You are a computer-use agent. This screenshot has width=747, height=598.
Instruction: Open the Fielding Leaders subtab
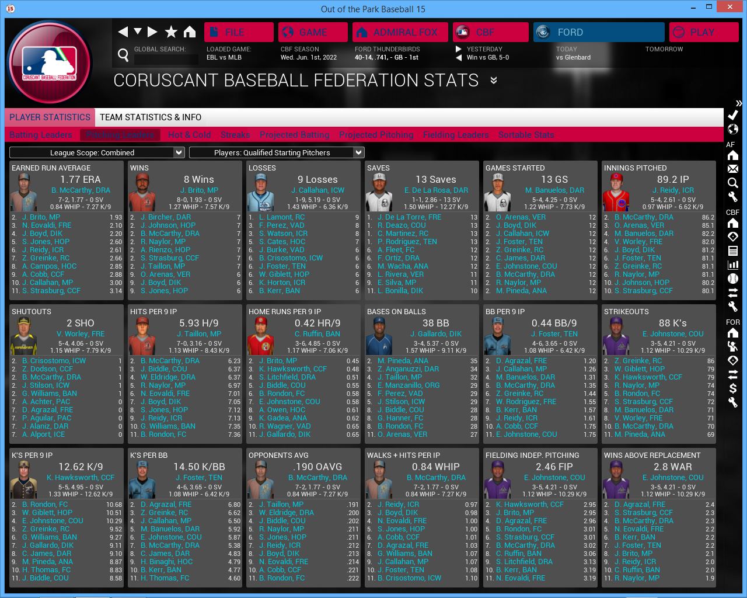456,135
